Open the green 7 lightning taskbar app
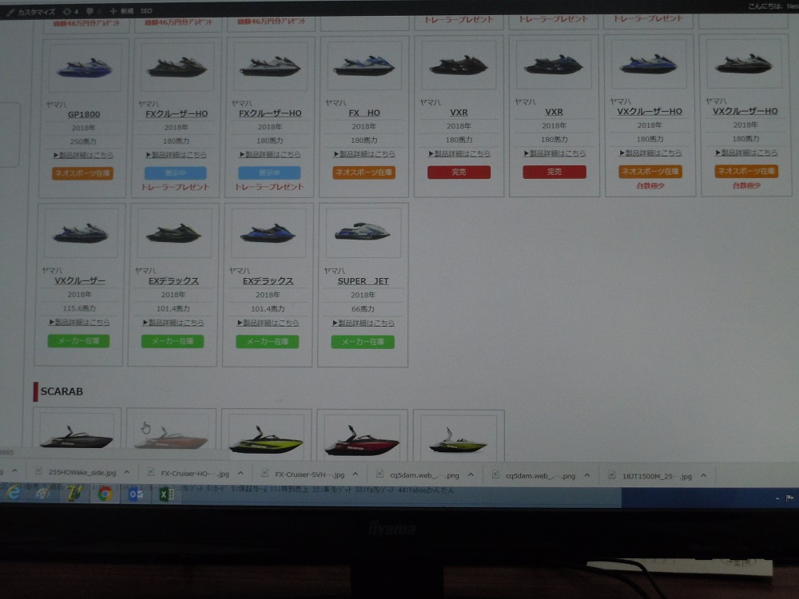Screen dimensions: 799x599 [x=74, y=493]
